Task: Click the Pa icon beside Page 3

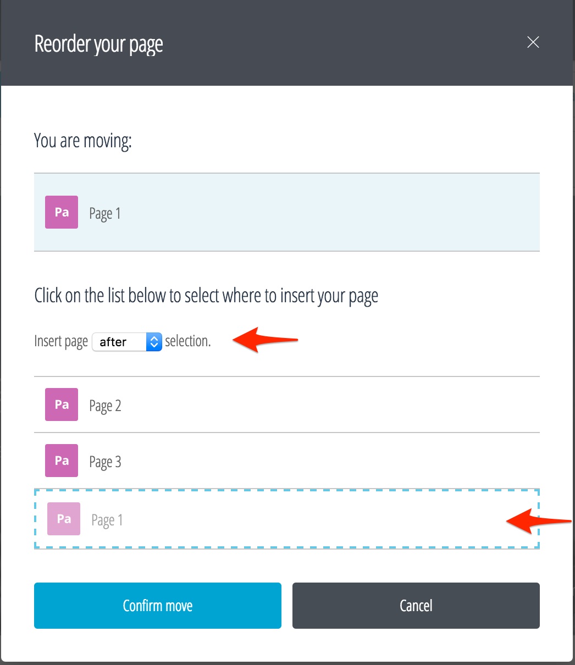Action: tap(62, 461)
